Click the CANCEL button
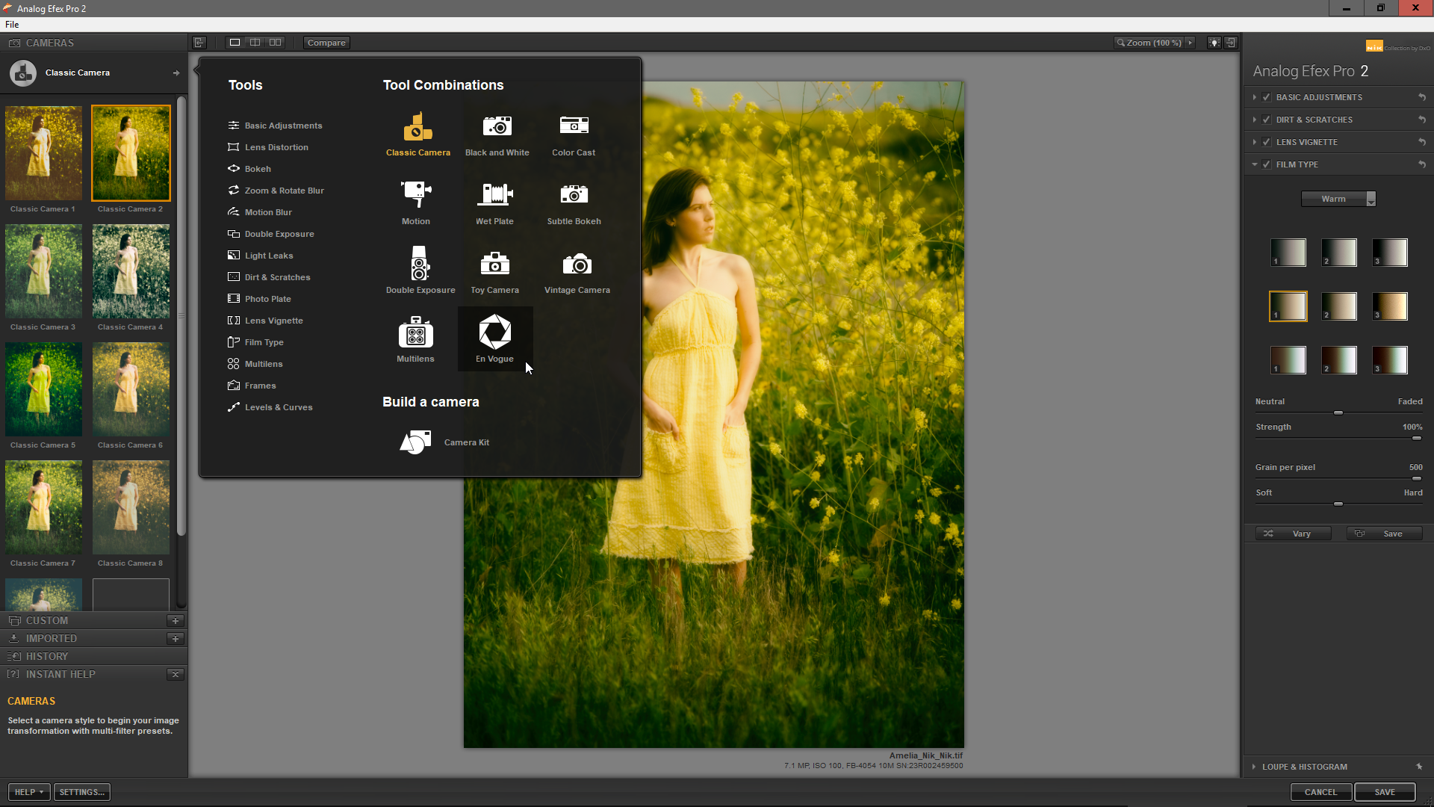Image resolution: width=1434 pixels, height=807 pixels. [x=1320, y=792]
